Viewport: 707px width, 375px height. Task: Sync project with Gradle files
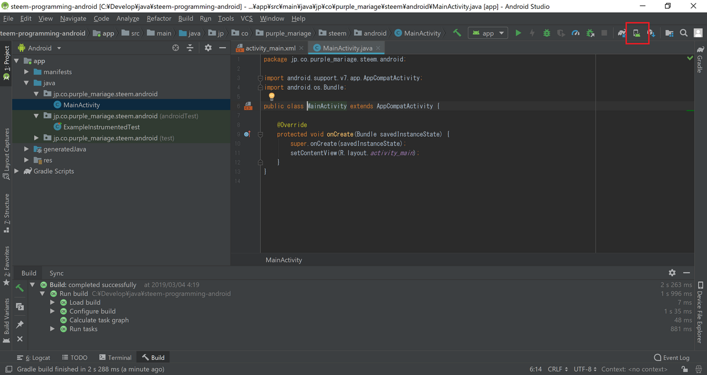[622, 33]
